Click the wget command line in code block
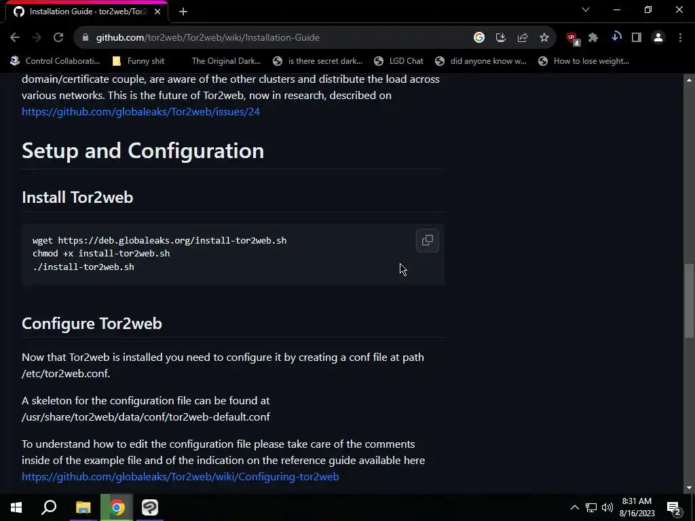 point(159,241)
